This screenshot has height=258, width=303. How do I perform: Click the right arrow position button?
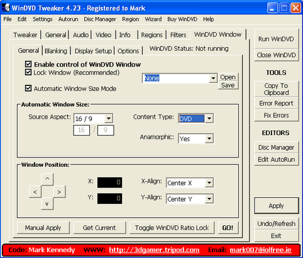[60, 191]
